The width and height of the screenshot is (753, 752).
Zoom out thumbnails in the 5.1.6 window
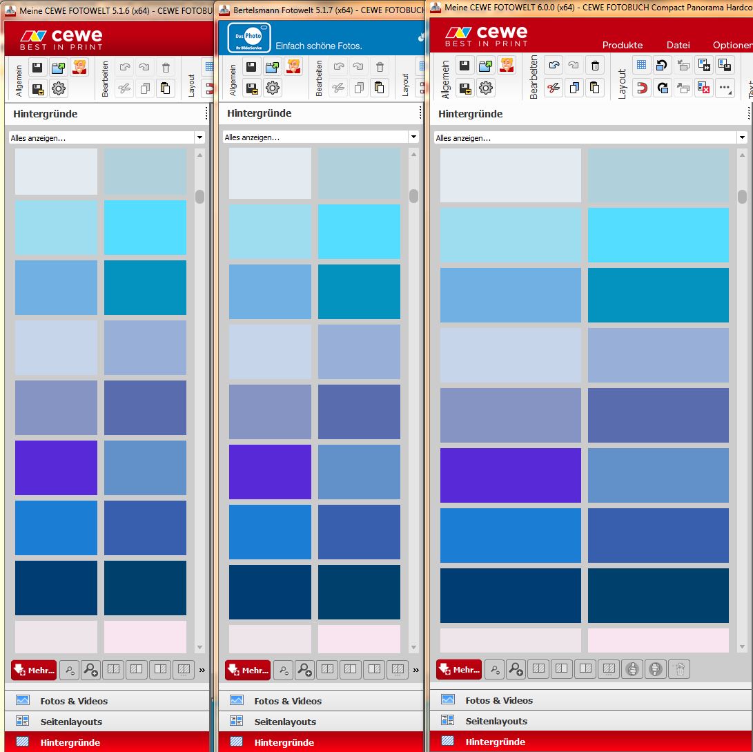(x=70, y=670)
